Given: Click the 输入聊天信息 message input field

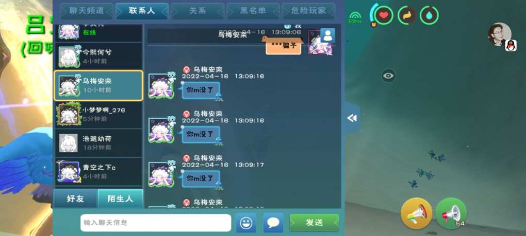Looking at the screenshot, I should [156, 223].
